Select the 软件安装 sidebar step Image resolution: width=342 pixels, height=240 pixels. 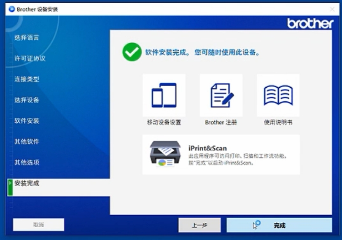27,121
